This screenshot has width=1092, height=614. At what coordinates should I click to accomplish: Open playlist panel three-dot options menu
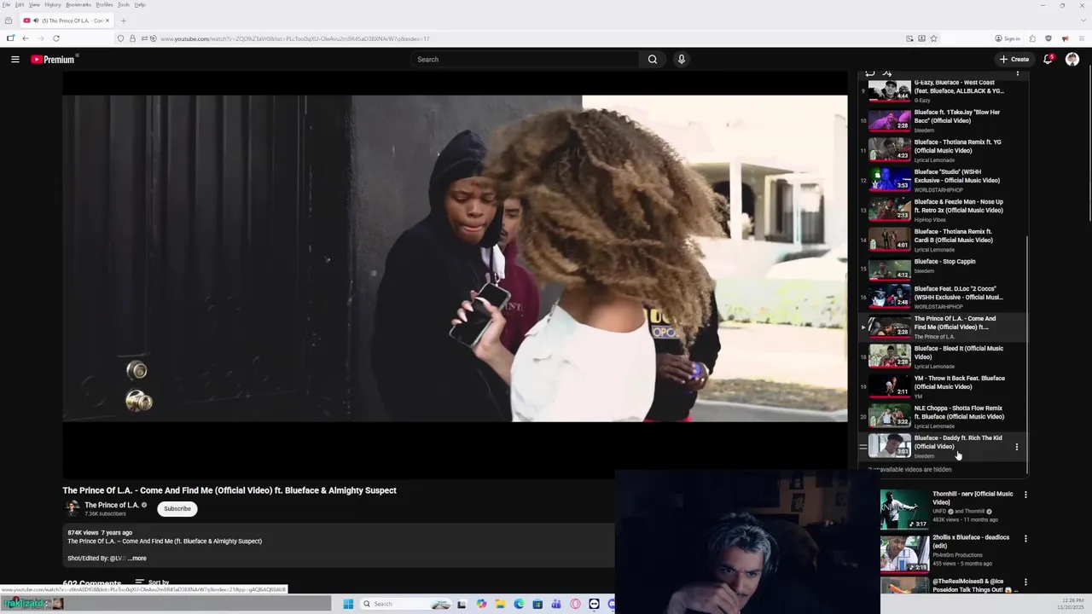pos(1017,73)
